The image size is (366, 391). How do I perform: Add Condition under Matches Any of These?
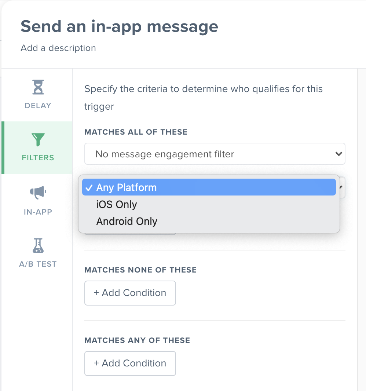point(130,363)
